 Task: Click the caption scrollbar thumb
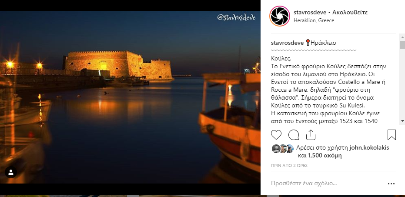(402, 44)
